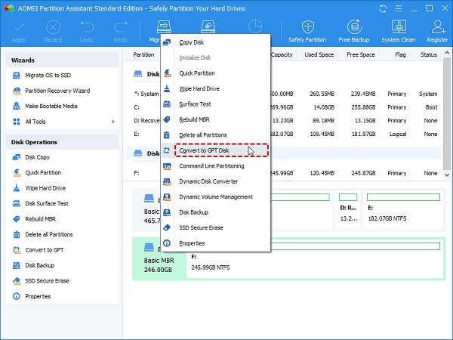Click the F: 245.99GB NTFS partition block
Viewport: 453px width, 340px height.
[315, 259]
